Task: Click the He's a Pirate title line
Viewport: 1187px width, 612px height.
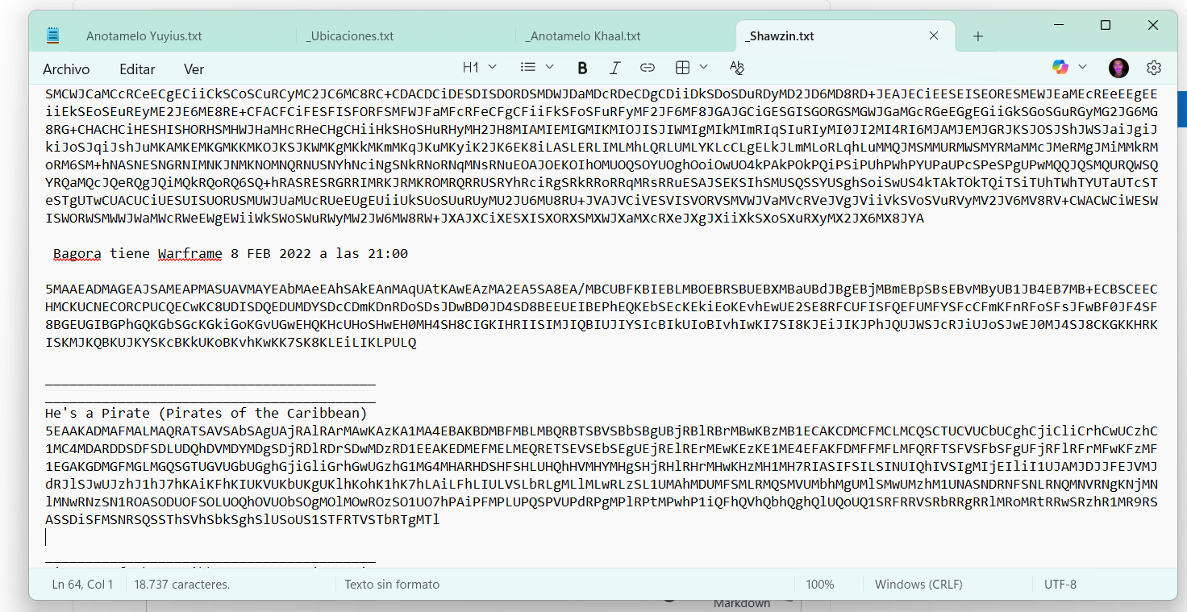Action: 206,414
